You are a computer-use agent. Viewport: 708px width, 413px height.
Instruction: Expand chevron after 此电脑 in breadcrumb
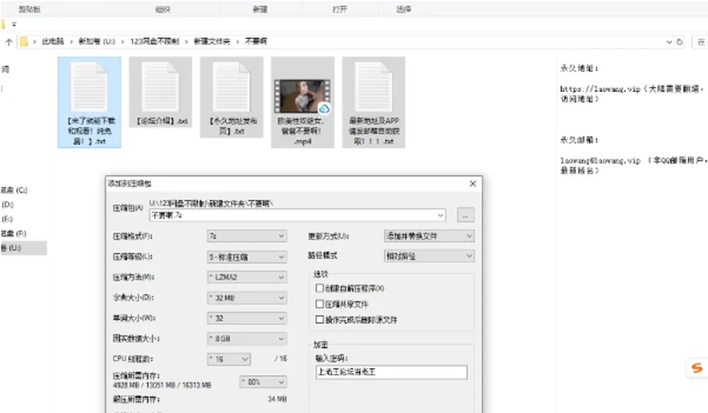(x=72, y=42)
